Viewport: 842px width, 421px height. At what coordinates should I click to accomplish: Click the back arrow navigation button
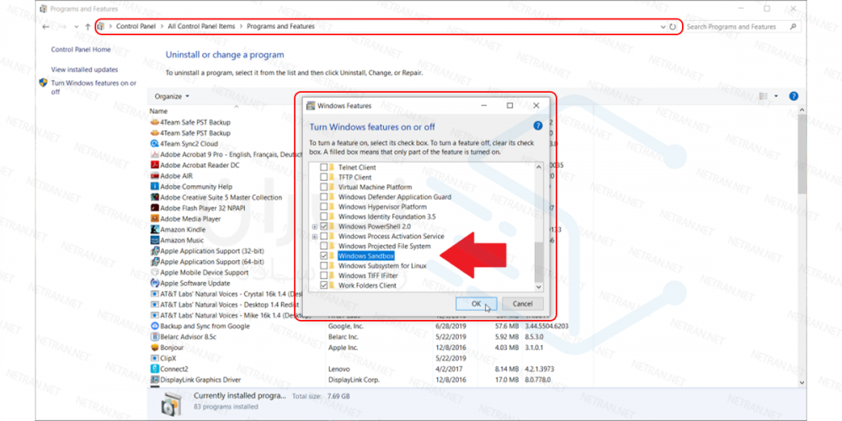point(45,27)
